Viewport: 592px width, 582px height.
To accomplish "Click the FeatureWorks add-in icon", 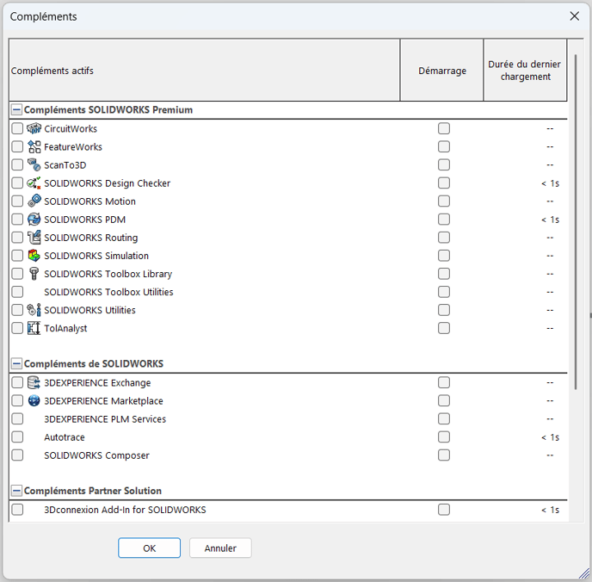I will point(34,146).
